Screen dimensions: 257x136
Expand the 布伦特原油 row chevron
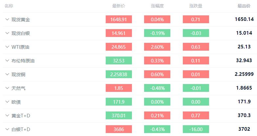pos(7,60)
